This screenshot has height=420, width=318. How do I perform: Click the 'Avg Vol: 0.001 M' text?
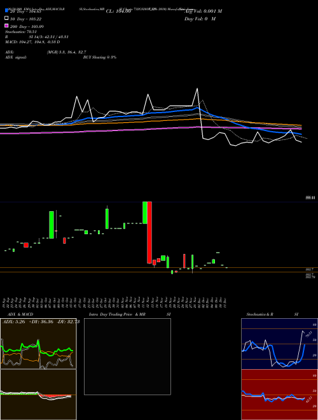tap(204, 11)
